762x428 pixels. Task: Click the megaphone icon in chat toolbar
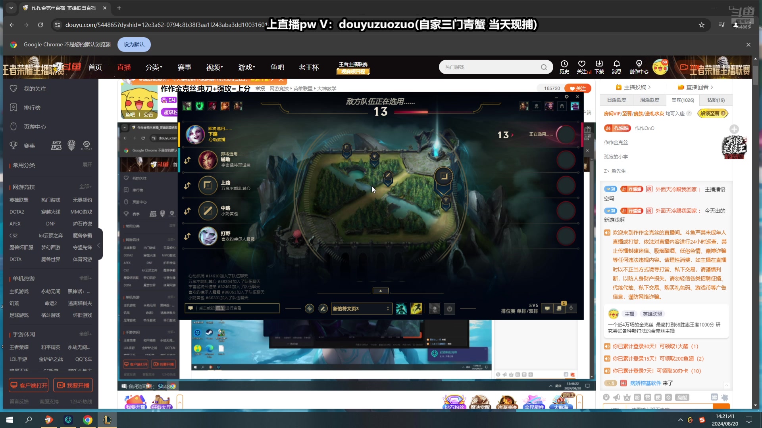click(x=616, y=397)
